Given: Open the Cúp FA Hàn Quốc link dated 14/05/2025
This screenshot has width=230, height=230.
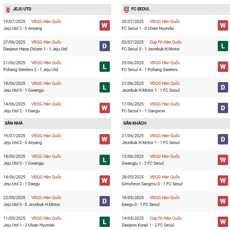Looking at the screenshot, I should click(x=166, y=218).
